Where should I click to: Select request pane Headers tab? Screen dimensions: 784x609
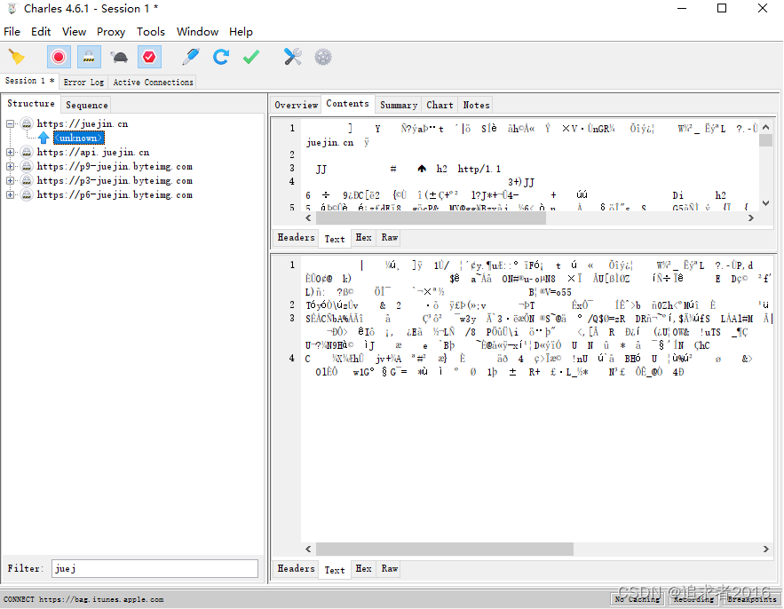tap(296, 238)
